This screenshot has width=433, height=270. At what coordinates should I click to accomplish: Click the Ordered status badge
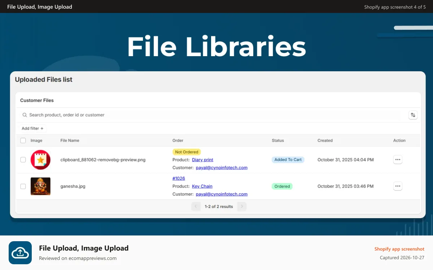click(x=282, y=186)
